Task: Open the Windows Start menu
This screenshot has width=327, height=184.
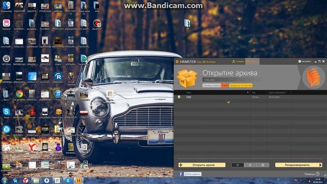Action: [5, 180]
